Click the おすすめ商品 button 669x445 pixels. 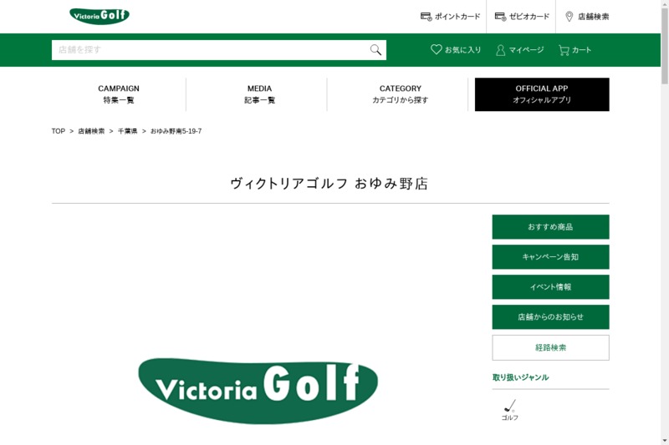click(x=550, y=227)
